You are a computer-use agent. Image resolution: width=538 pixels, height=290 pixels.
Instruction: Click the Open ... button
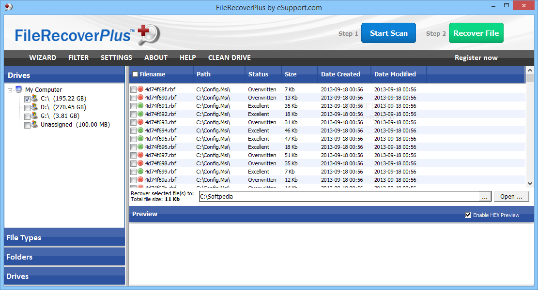pyautogui.click(x=511, y=197)
